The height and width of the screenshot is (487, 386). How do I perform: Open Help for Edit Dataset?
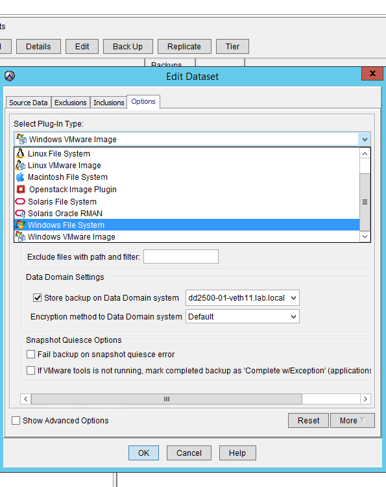coord(237,453)
